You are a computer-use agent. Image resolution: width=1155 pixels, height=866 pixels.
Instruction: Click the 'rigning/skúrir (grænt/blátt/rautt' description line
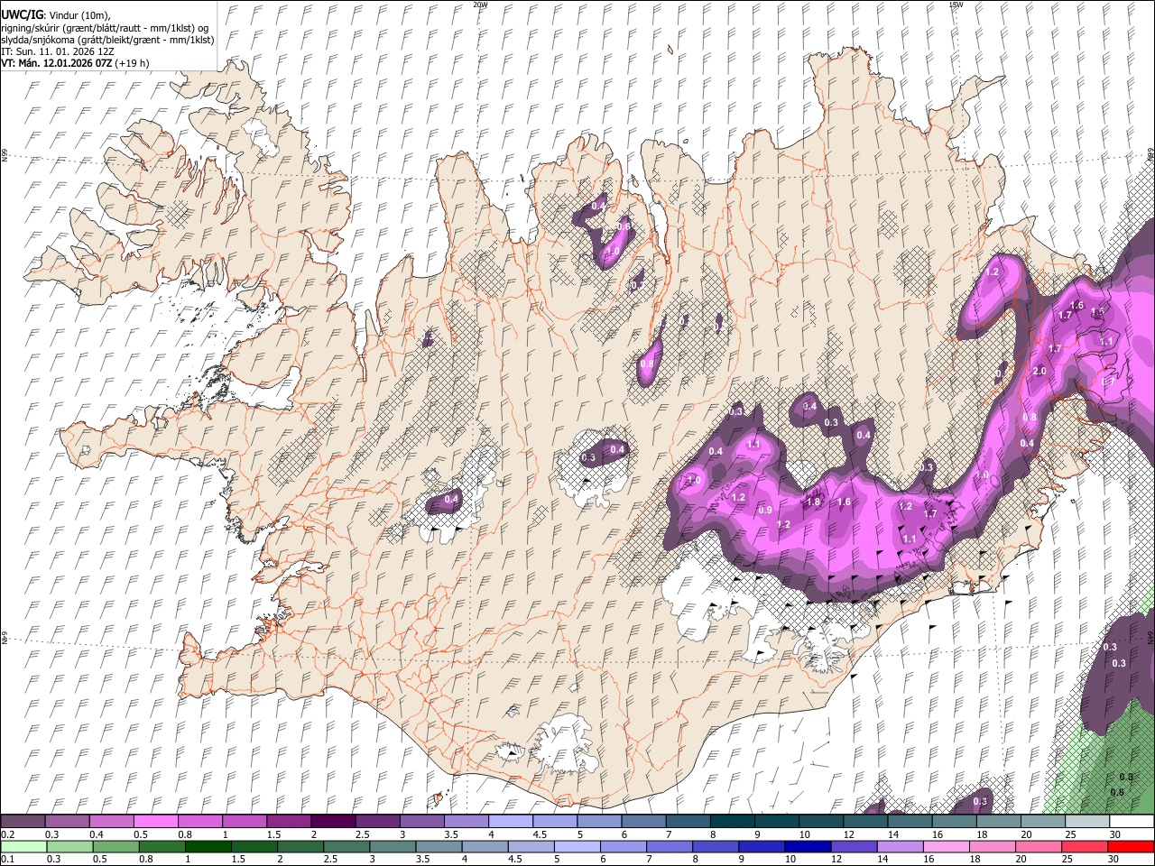tap(103, 28)
